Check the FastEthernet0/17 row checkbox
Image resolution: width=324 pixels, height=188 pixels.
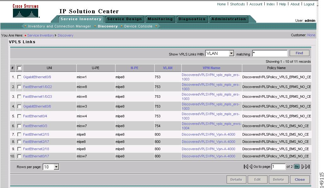click(x=19, y=156)
